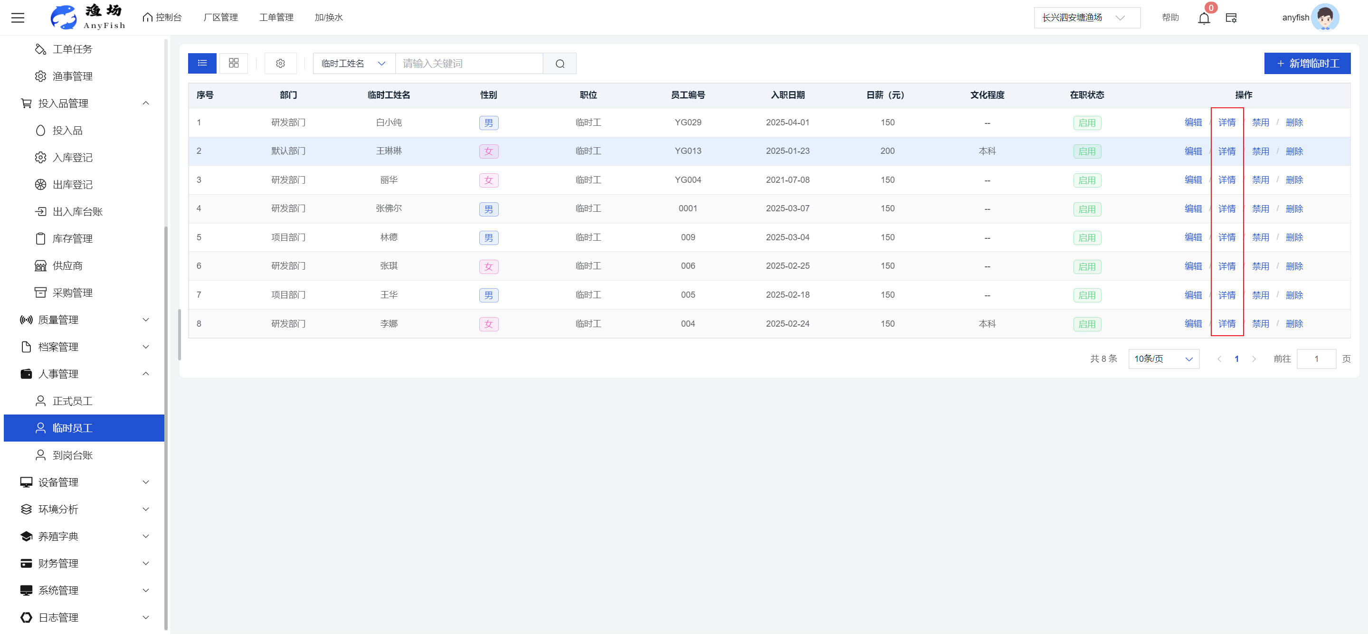
Task: Disable employee 李娜 via 禁用
Action: click(x=1260, y=324)
